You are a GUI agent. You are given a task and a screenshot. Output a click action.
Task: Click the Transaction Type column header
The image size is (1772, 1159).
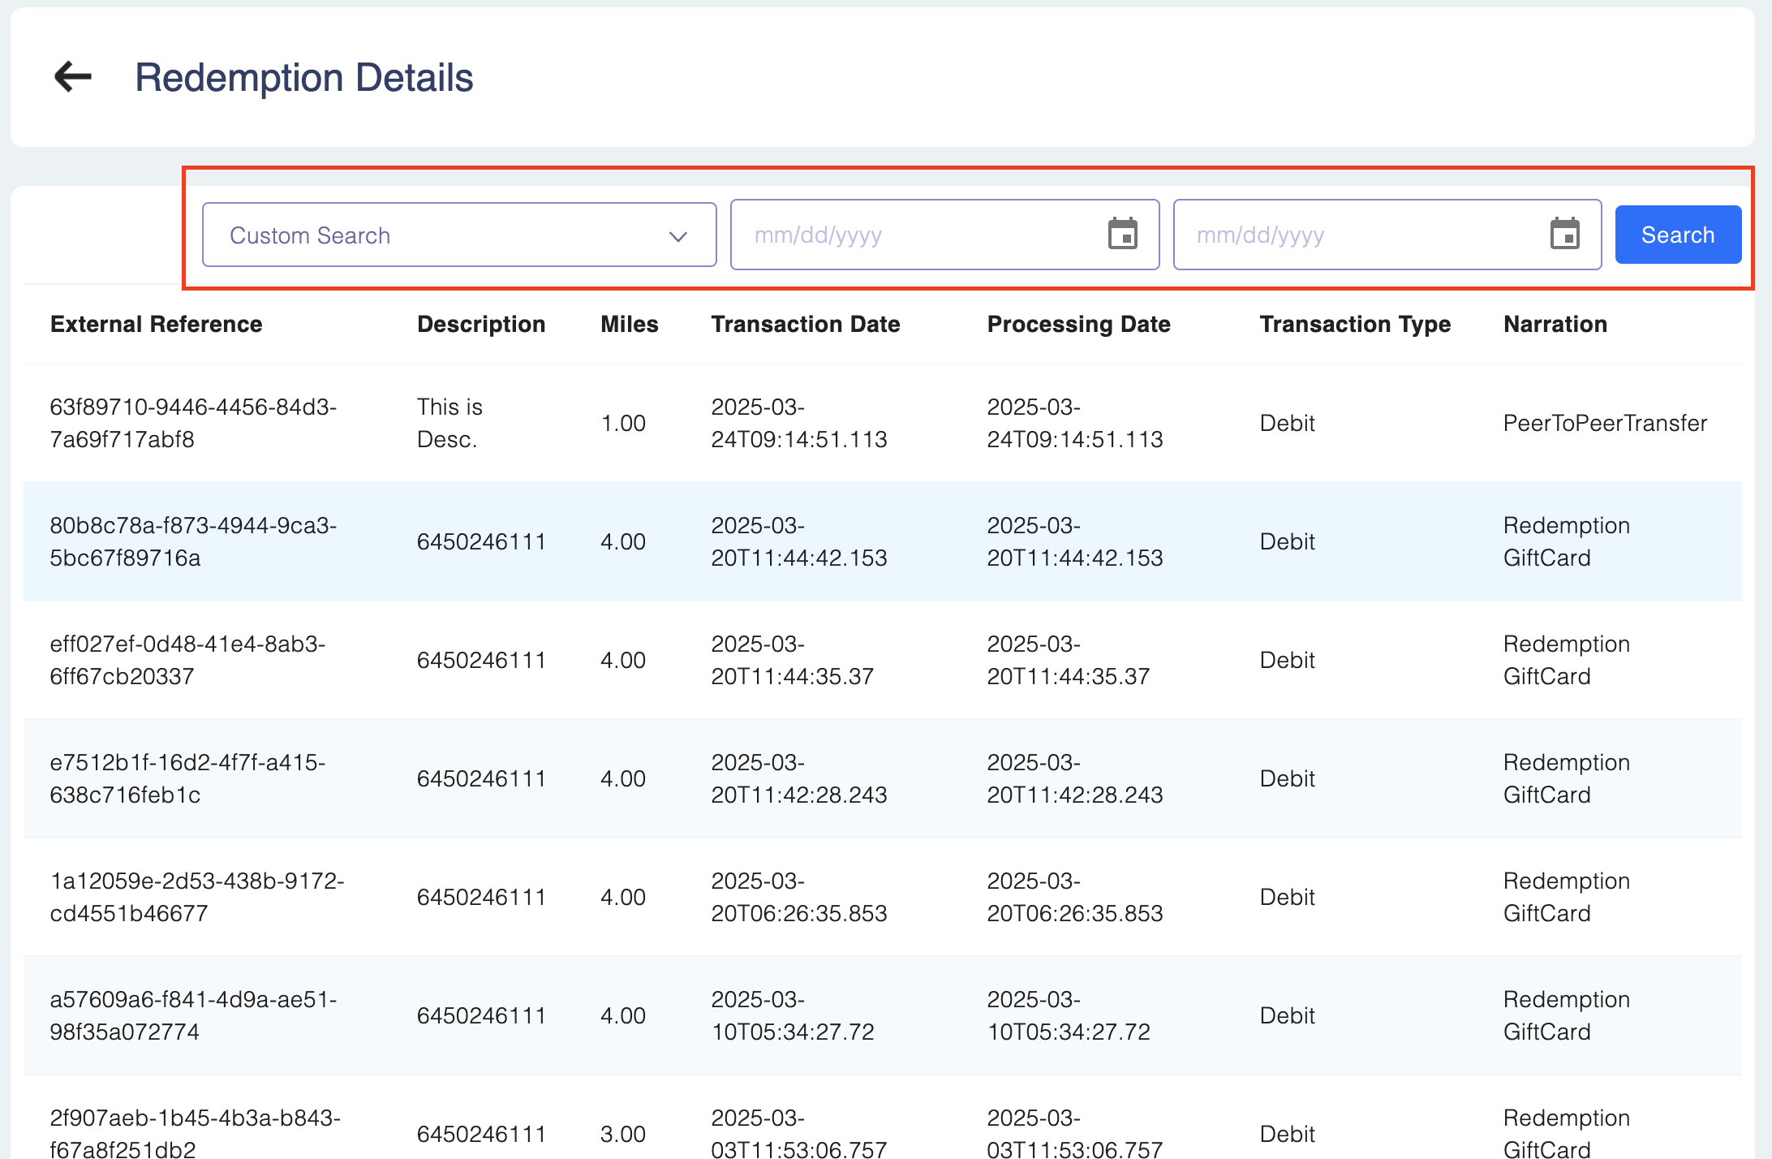point(1354,325)
